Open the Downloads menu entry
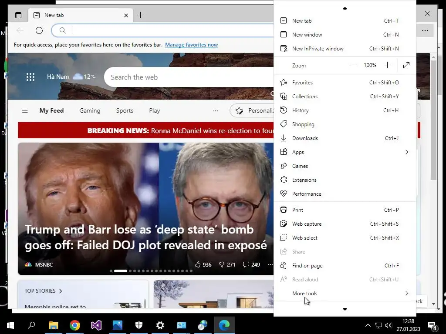The height and width of the screenshot is (334, 446). (345, 138)
